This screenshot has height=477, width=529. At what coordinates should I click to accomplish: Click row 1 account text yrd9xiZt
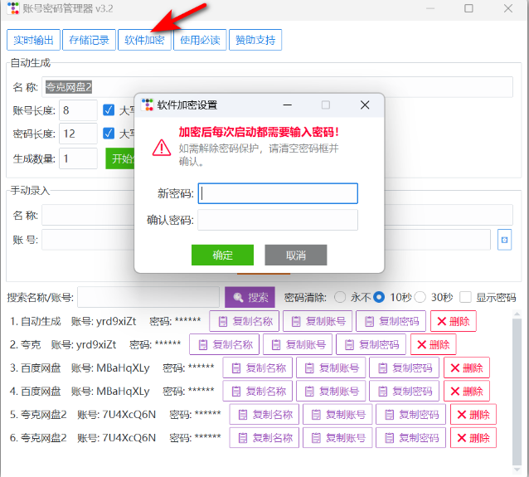(x=116, y=321)
